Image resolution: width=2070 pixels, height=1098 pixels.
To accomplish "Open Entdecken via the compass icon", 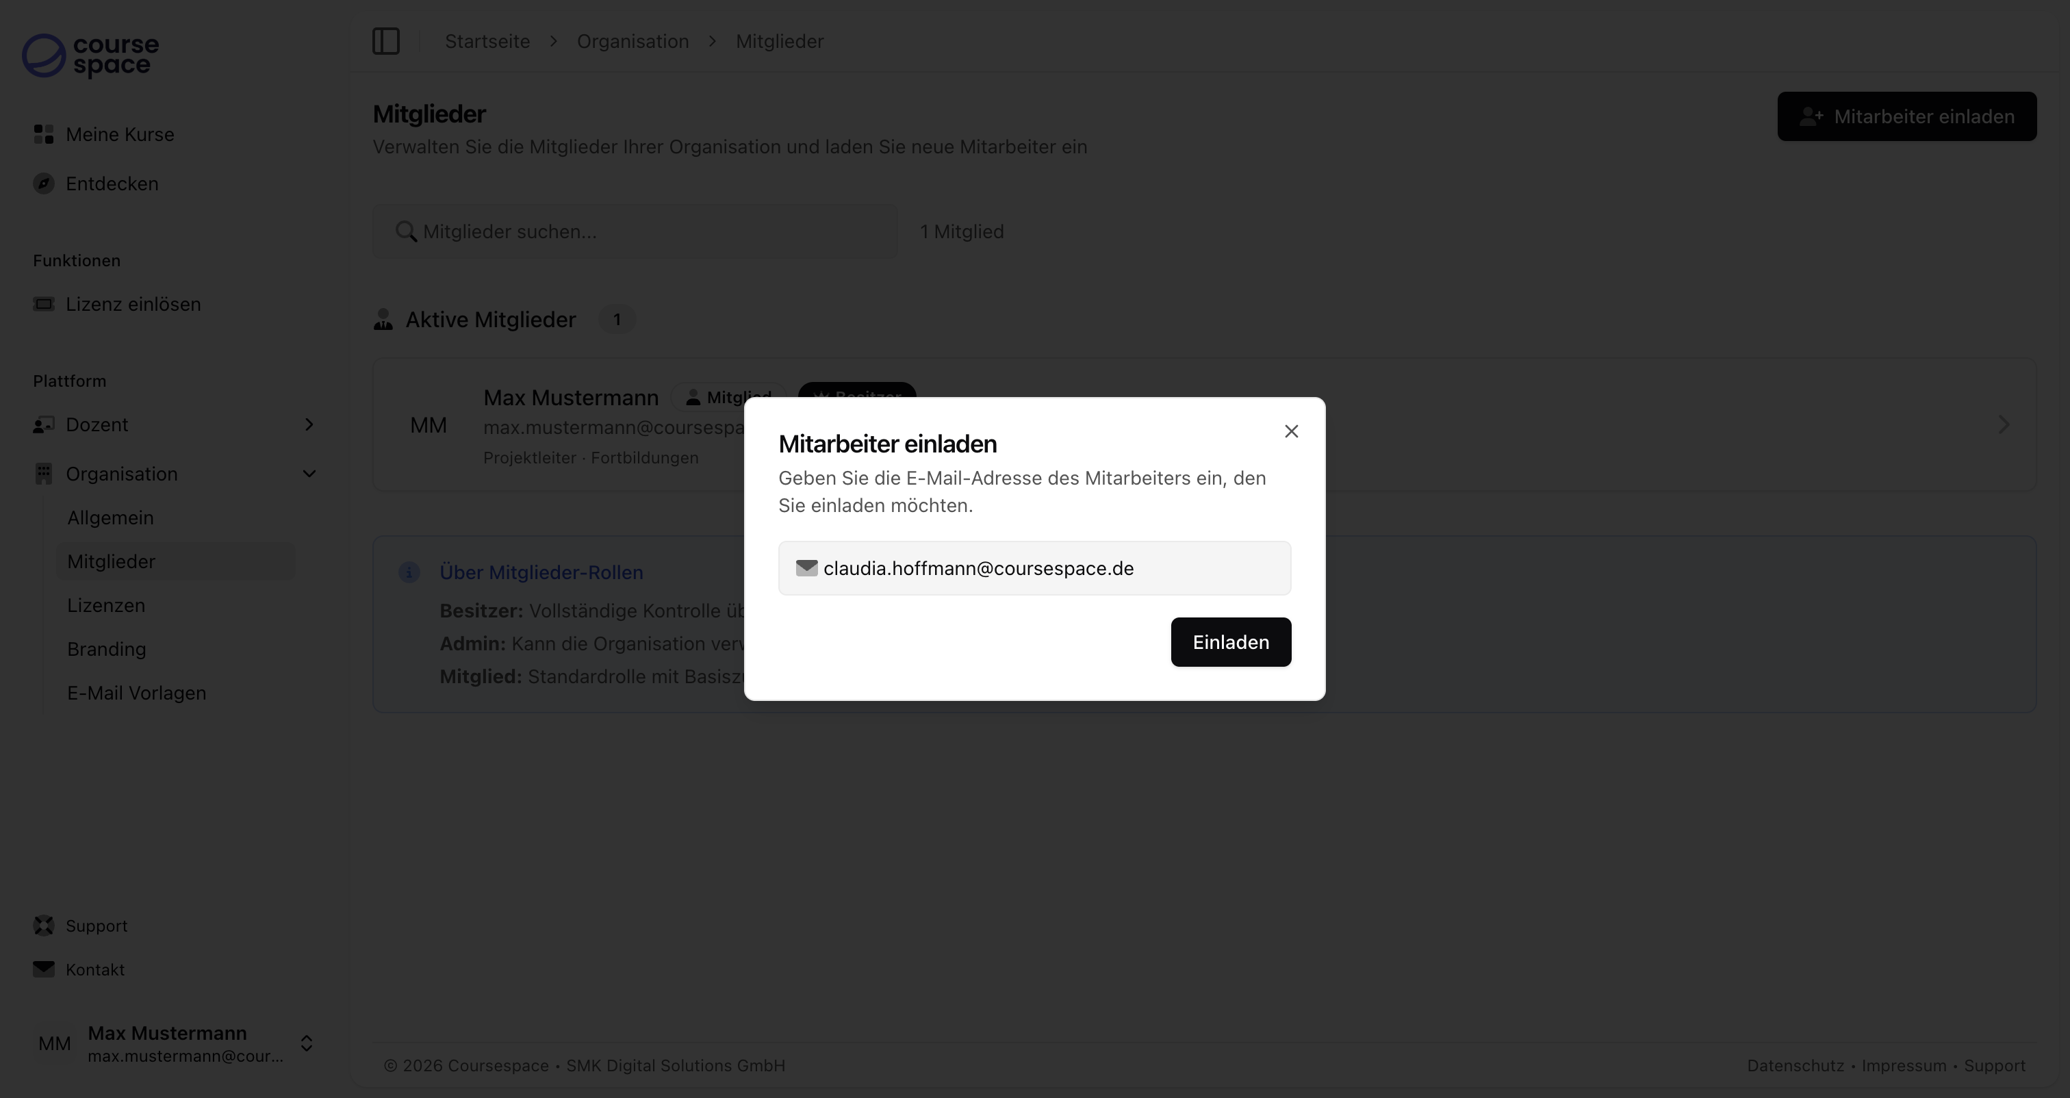I will [43, 183].
